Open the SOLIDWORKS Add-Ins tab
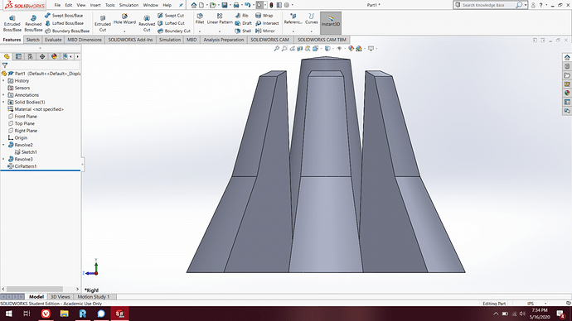The width and height of the screenshot is (572, 321). 130,40
